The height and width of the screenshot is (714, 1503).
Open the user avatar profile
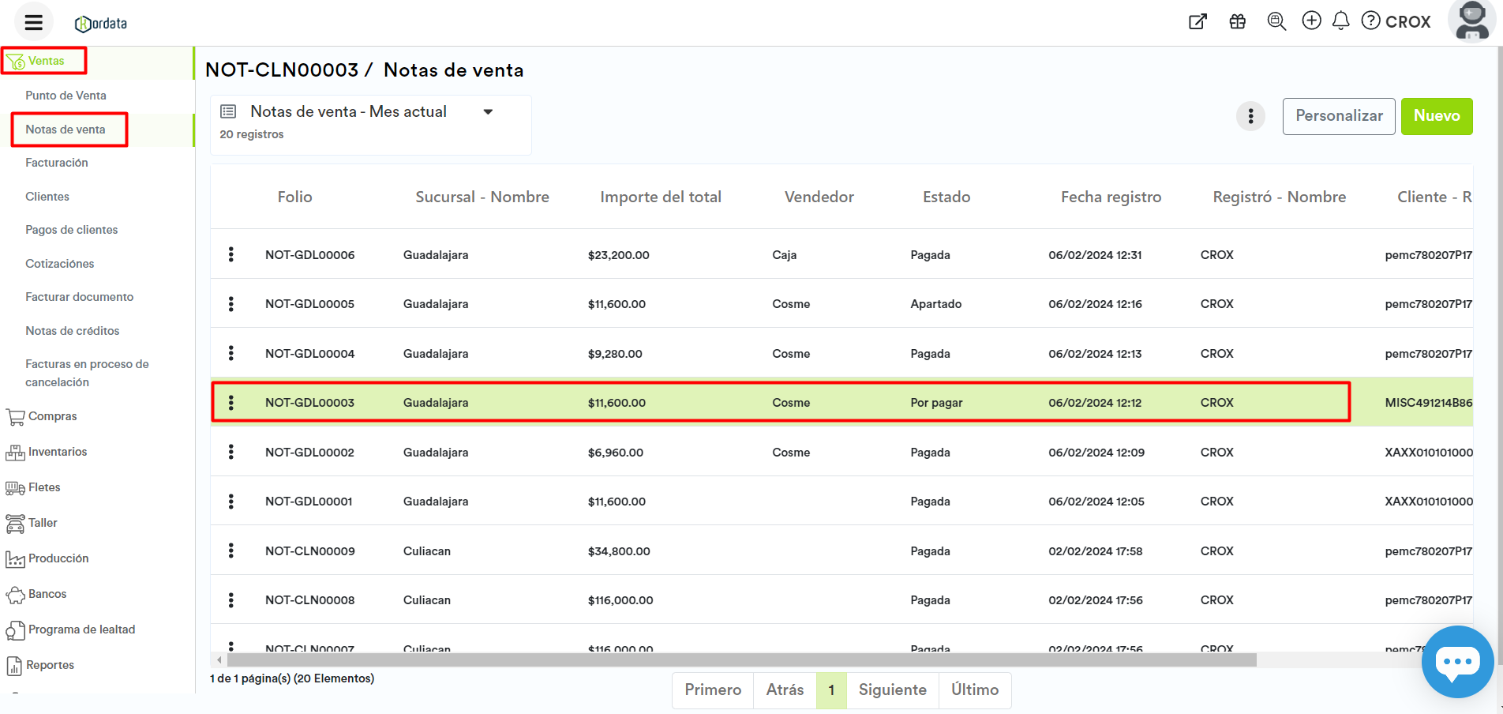[1471, 21]
